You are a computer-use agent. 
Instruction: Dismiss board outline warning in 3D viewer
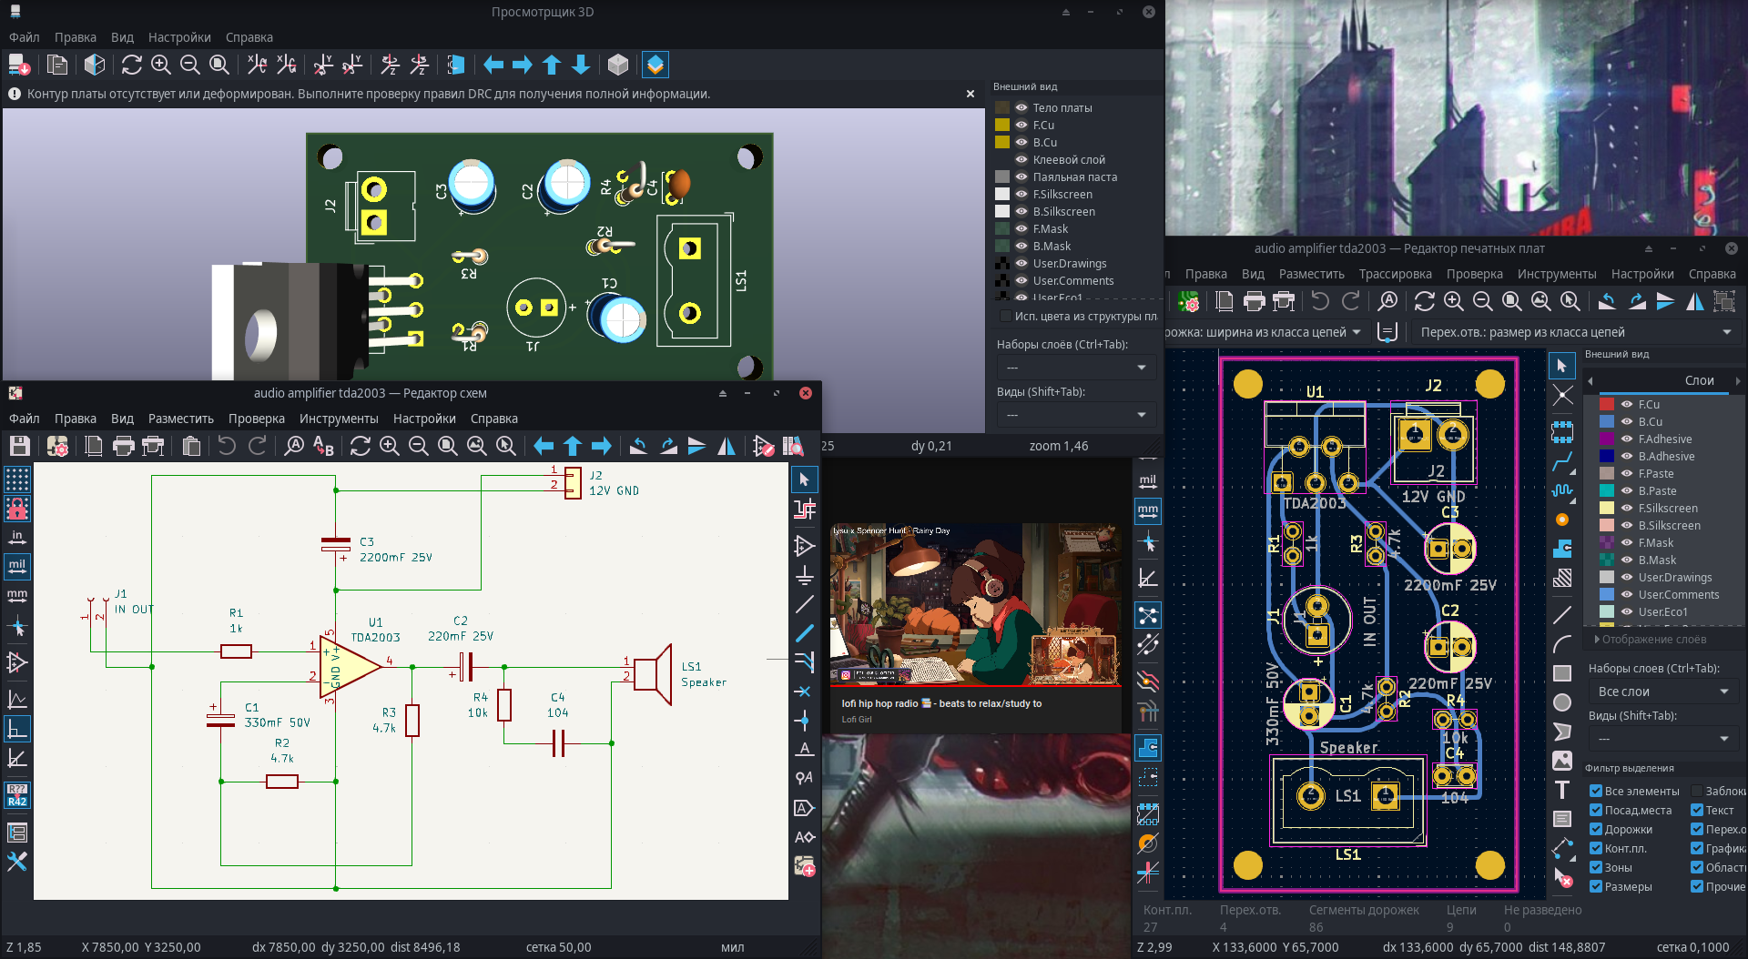pyautogui.click(x=970, y=94)
